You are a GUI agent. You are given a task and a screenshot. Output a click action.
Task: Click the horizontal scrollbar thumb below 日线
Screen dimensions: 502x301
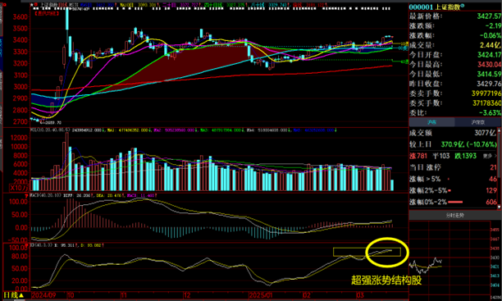(x=20, y=299)
